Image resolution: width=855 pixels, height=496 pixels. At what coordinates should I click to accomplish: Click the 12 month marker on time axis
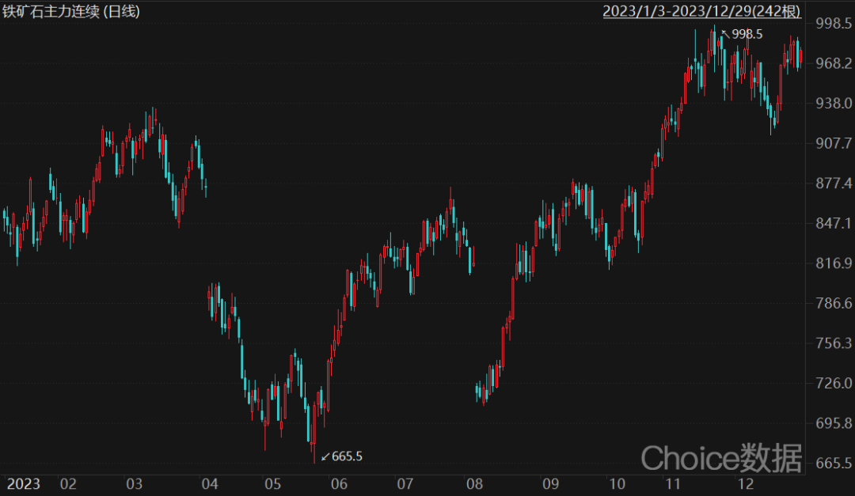746,484
